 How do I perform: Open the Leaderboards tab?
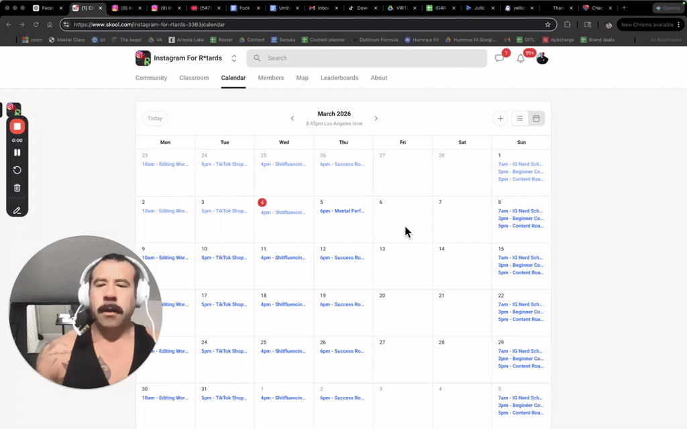[x=339, y=78]
